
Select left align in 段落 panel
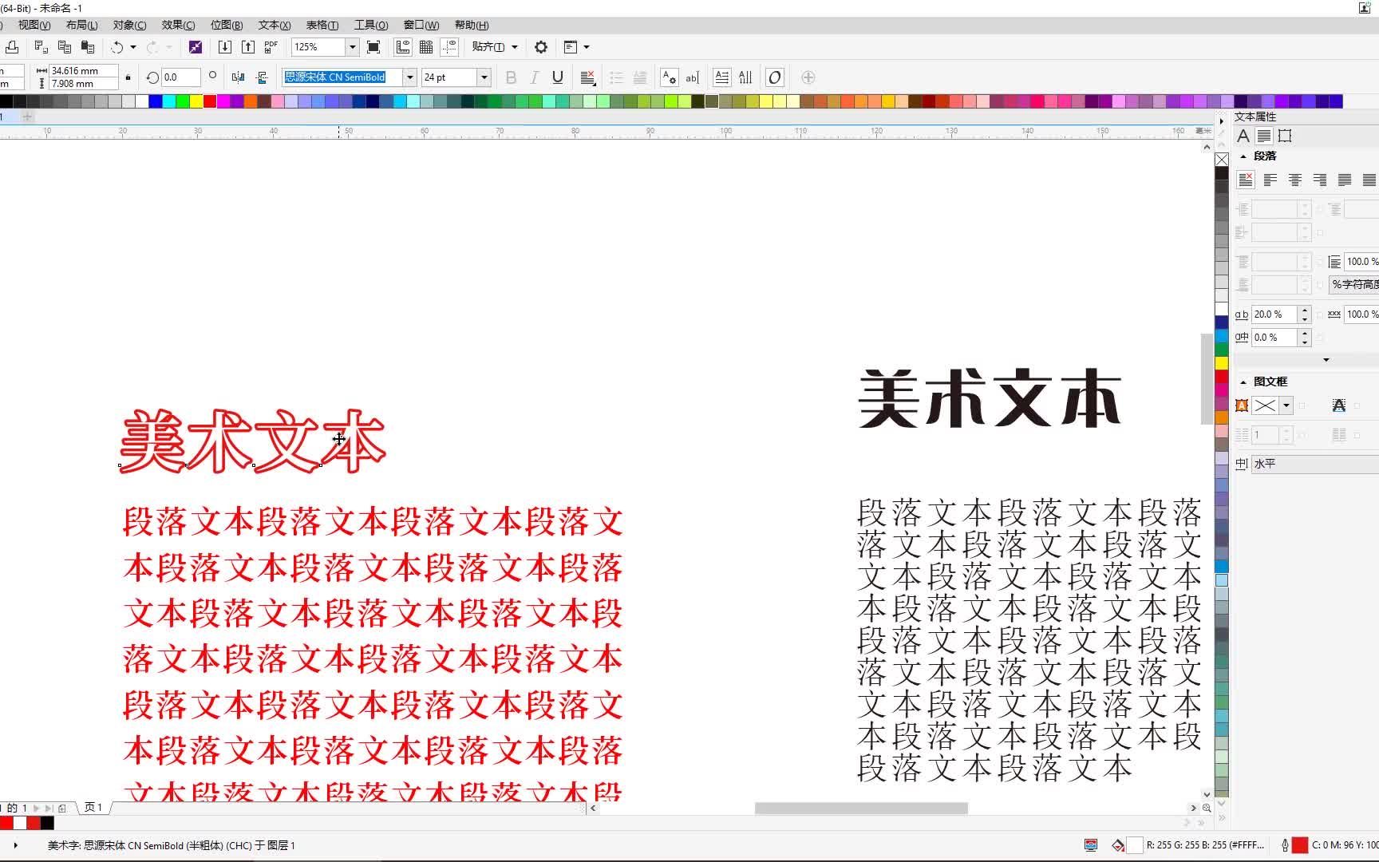click(1270, 180)
